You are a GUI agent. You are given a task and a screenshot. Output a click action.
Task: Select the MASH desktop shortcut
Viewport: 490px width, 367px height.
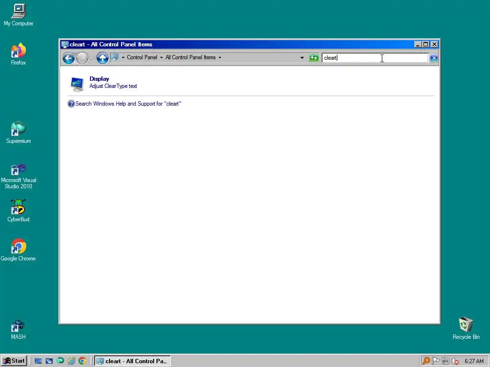click(x=18, y=330)
